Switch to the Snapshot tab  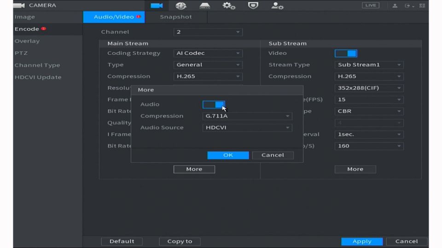[x=176, y=17]
